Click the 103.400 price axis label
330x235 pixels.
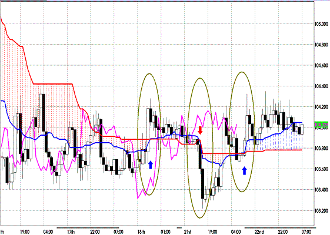[321, 190]
